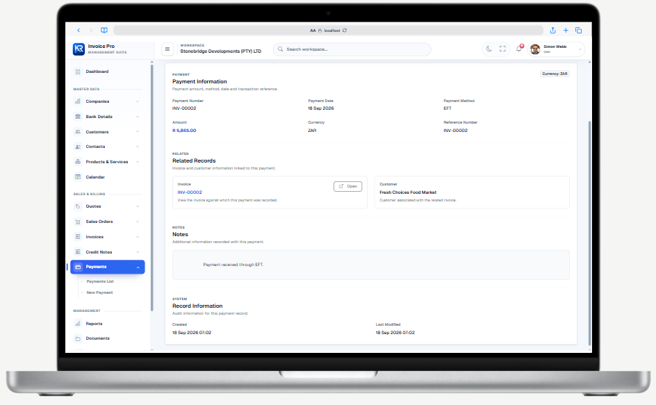Expand the Customers chevron

[x=138, y=132]
